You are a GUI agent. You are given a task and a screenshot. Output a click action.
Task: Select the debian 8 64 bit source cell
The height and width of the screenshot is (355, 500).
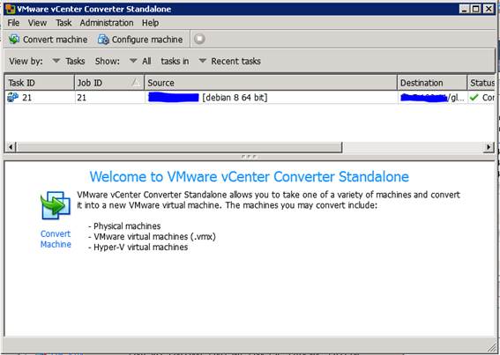pos(271,97)
